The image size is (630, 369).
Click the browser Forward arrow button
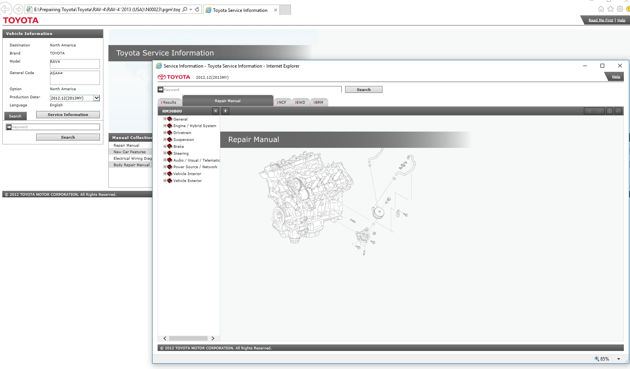[x=18, y=9]
